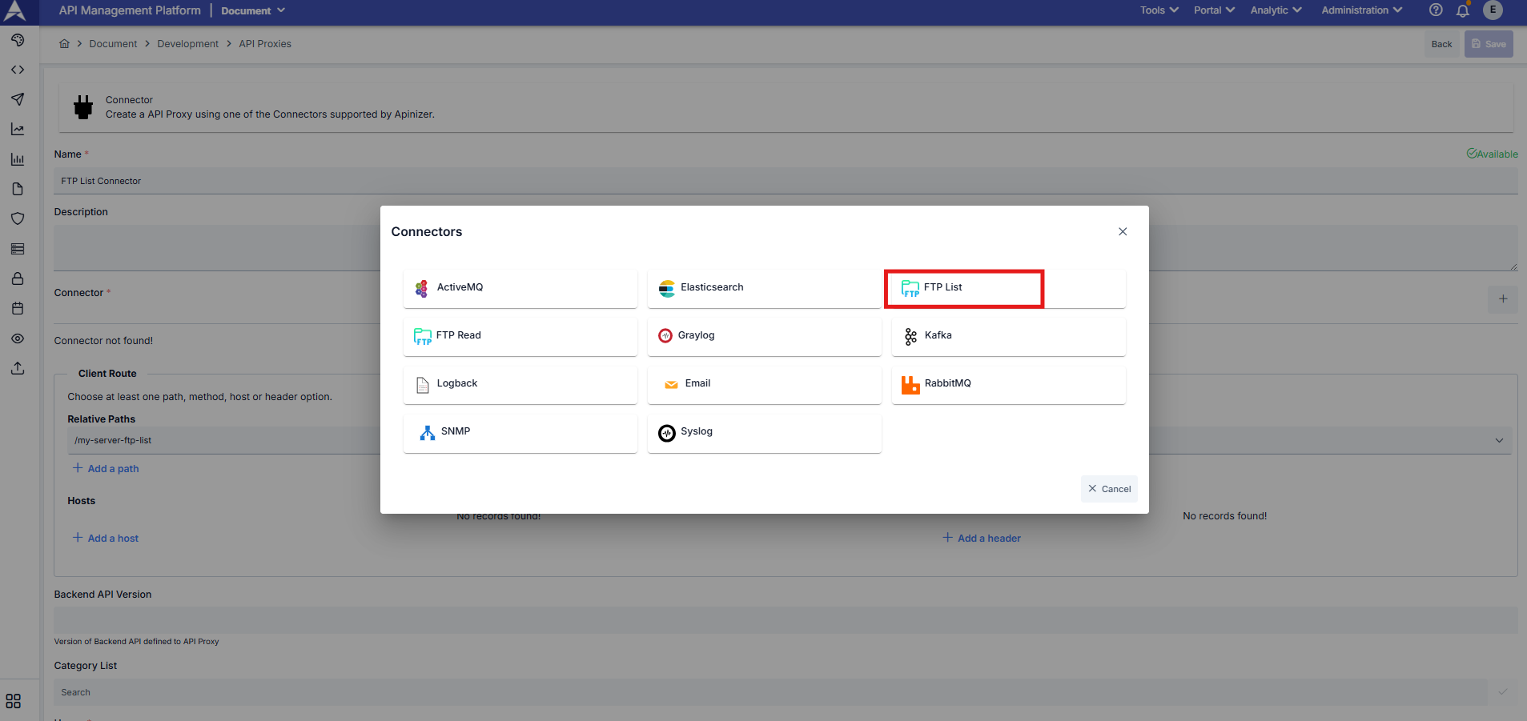1527x721 pixels.
Task: Choose the RabbitMQ connector
Action: coord(1007,384)
